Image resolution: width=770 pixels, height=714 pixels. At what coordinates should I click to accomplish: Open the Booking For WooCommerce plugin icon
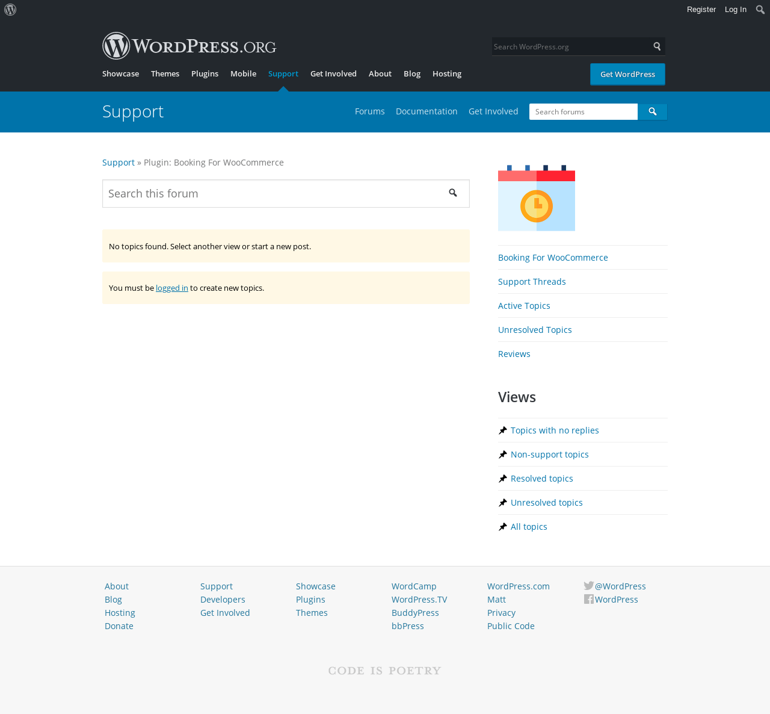tap(537, 197)
